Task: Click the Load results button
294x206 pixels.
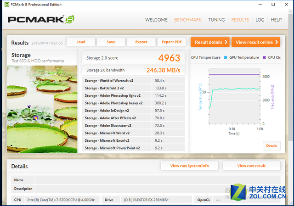Action: point(81,42)
